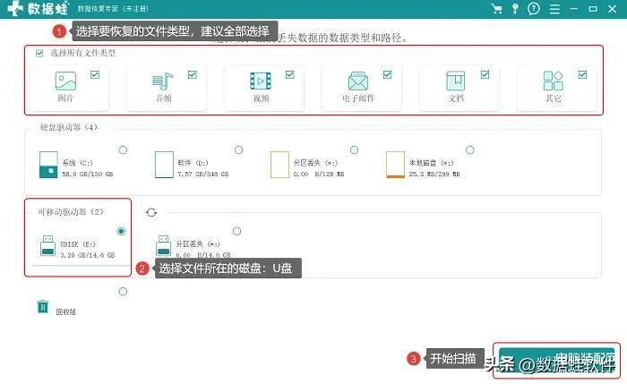Click the 软件 (D:) drive icon

(164, 164)
